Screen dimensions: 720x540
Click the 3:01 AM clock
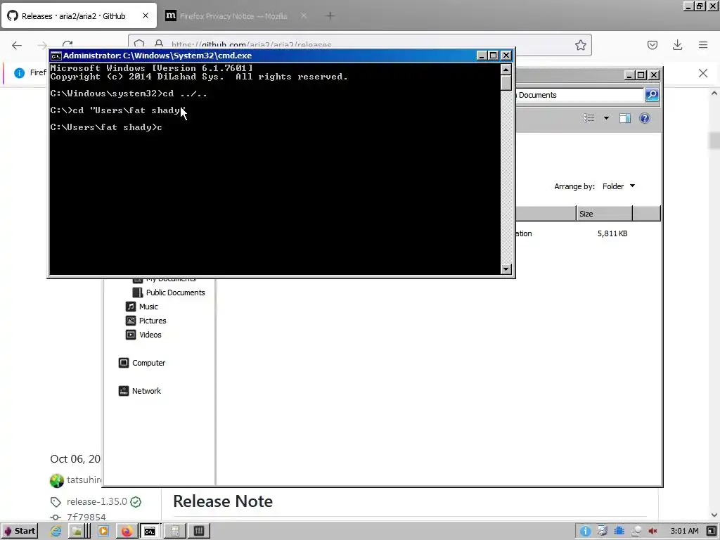tap(684, 532)
